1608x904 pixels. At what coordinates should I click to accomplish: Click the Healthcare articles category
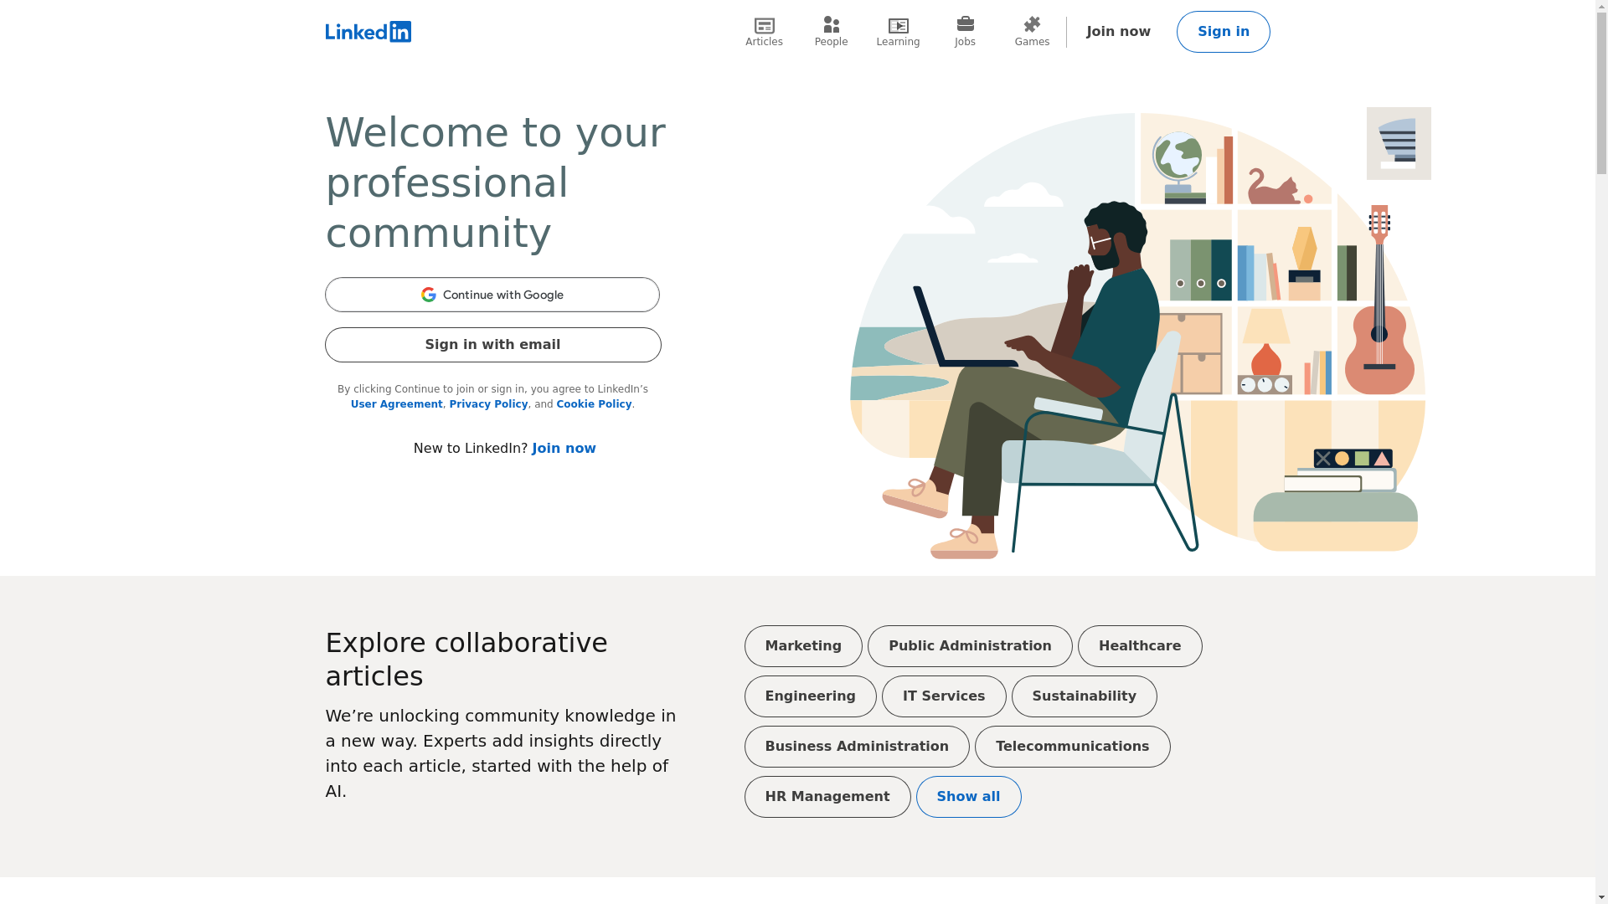(x=1140, y=645)
